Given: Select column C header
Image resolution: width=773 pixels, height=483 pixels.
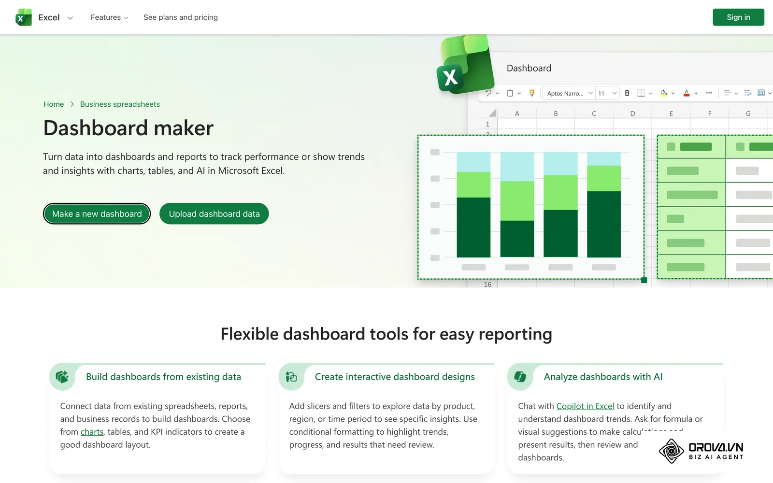Looking at the screenshot, I should tap(594, 114).
